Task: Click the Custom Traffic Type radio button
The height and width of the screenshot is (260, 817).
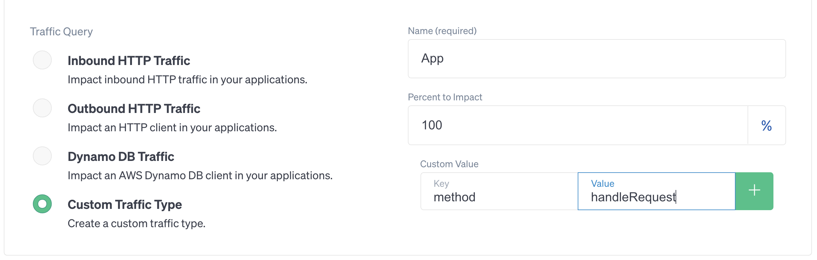Action: pos(42,204)
